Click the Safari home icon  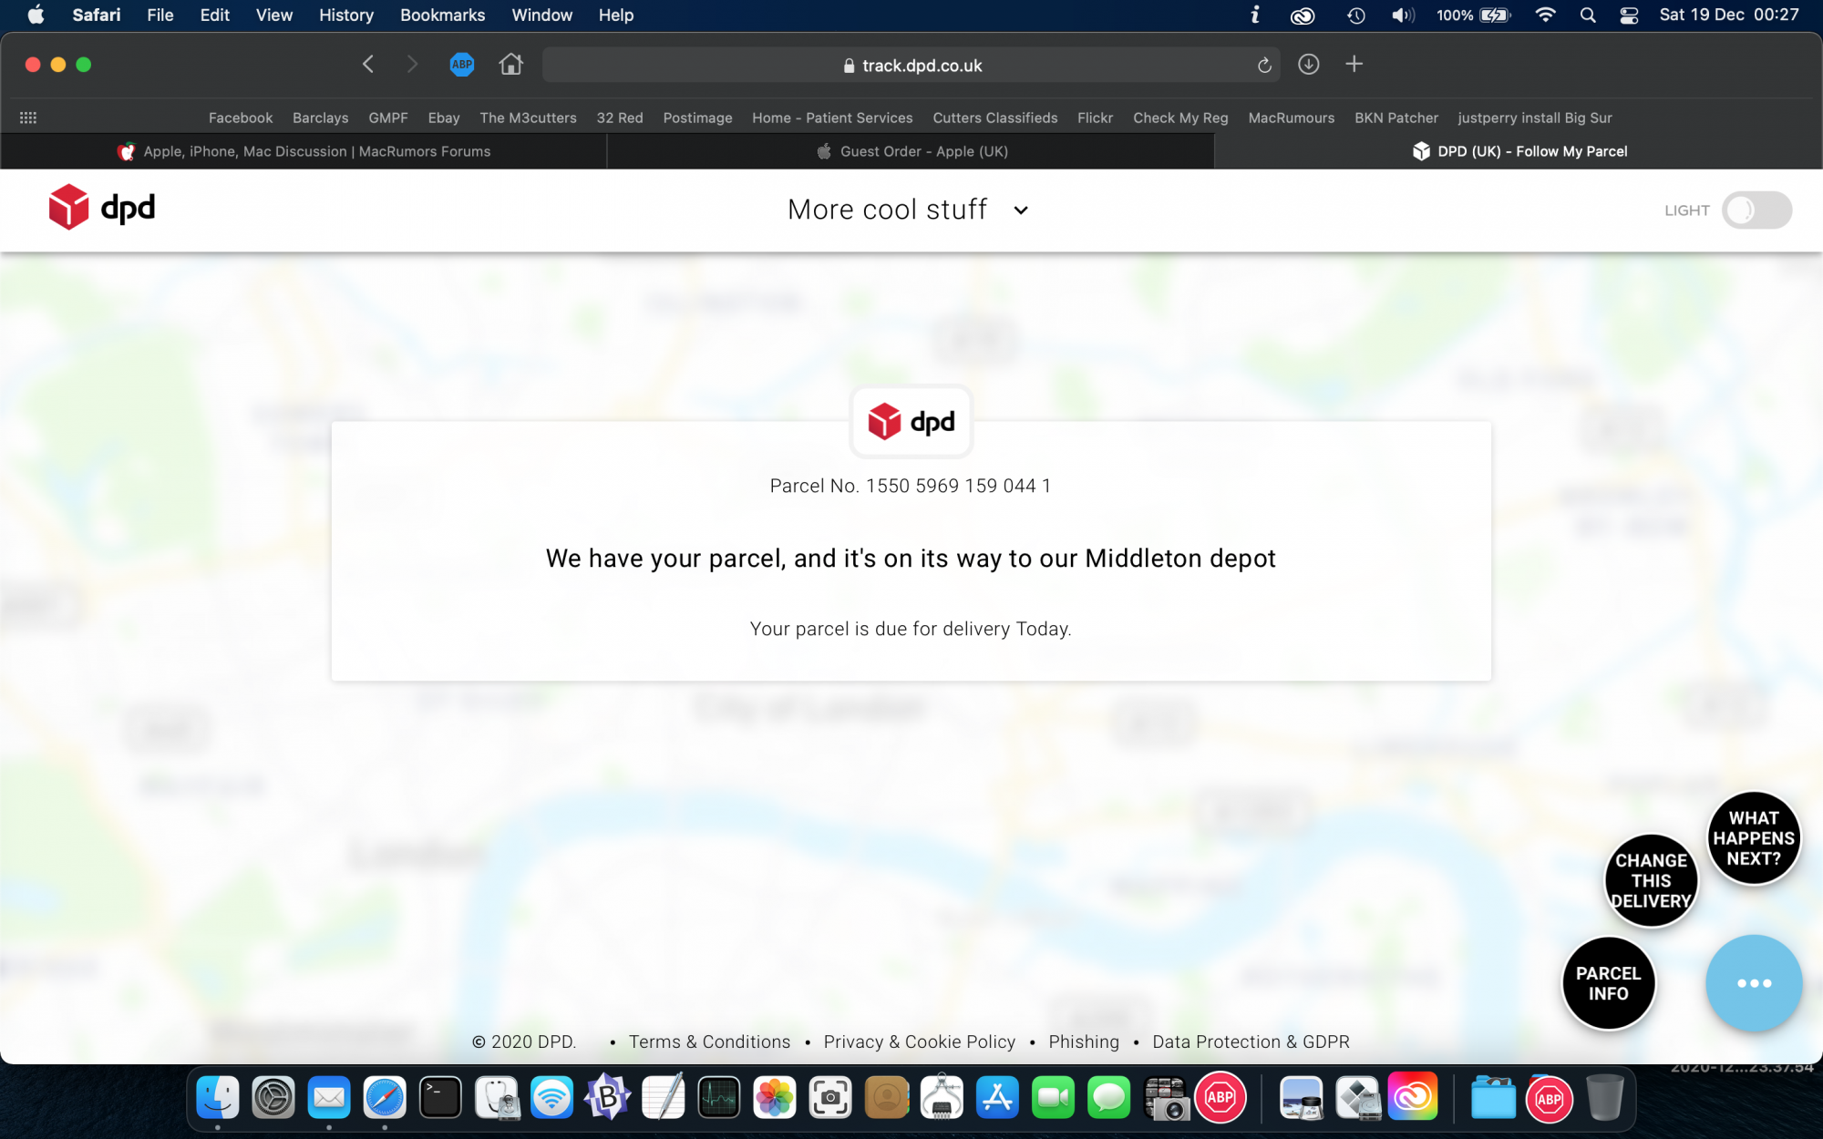(x=510, y=65)
